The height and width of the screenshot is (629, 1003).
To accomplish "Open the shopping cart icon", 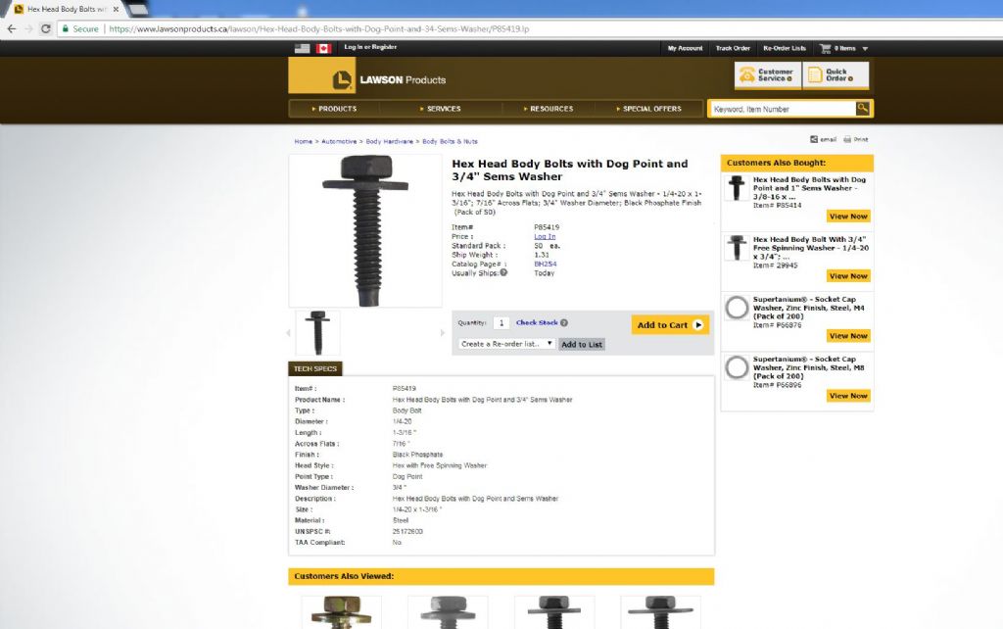I will tap(825, 48).
